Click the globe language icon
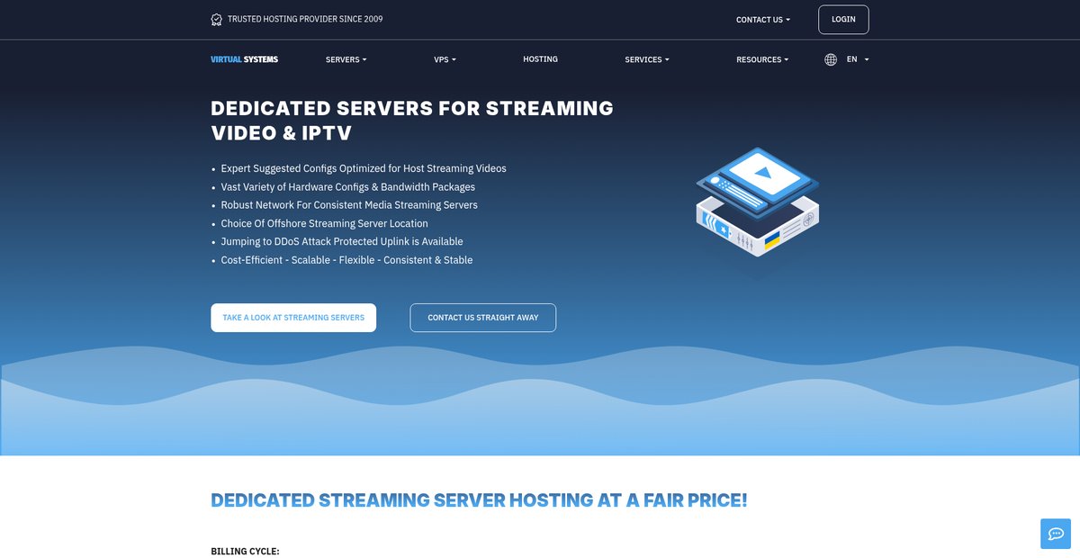 [831, 59]
